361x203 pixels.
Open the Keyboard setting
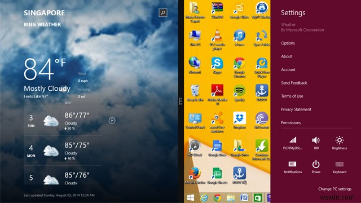click(x=340, y=167)
